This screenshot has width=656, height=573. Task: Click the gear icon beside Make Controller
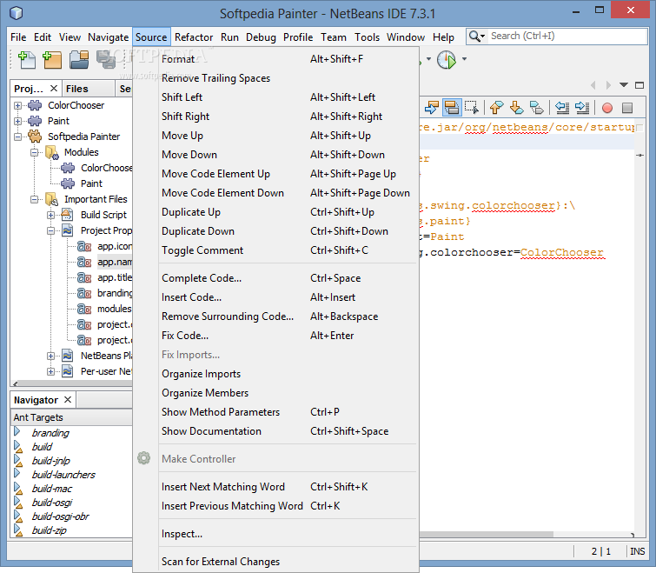[143, 458]
